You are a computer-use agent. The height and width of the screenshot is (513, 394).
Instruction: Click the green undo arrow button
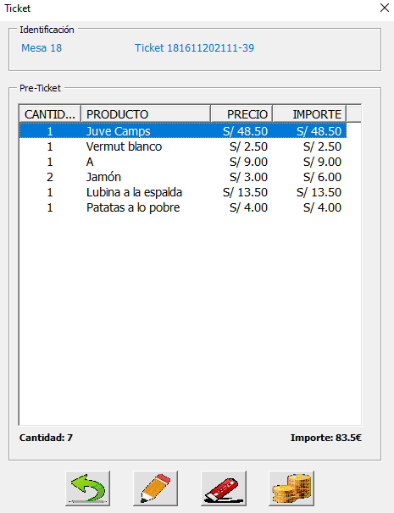pyautogui.click(x=88, y=488)
